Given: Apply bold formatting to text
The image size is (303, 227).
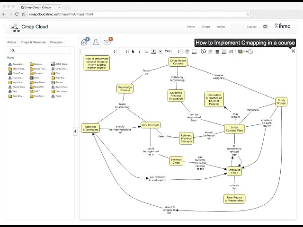Looking at the screenshot, I should click(x=133, y=52).
